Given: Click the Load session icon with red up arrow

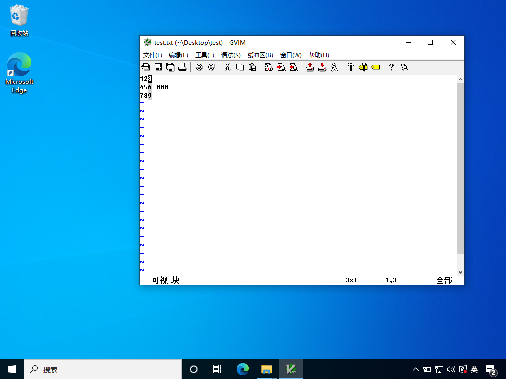Looking at the screenshot, I should pyautogui.click(x=309, y=67).
